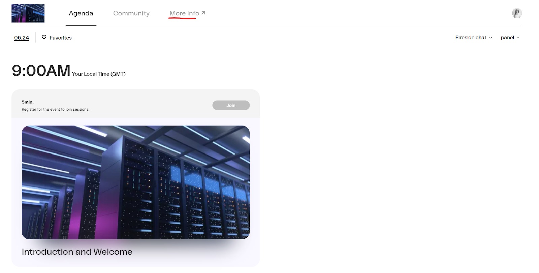
Task: Open the Fireside chat filter dropdown
Action: [471, 37]
